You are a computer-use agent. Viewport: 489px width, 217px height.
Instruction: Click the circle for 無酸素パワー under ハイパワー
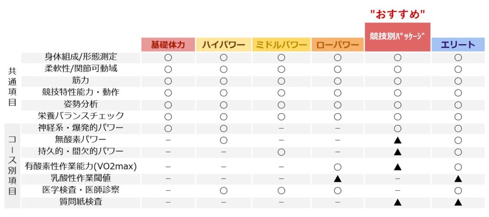(x=223, y=140)
